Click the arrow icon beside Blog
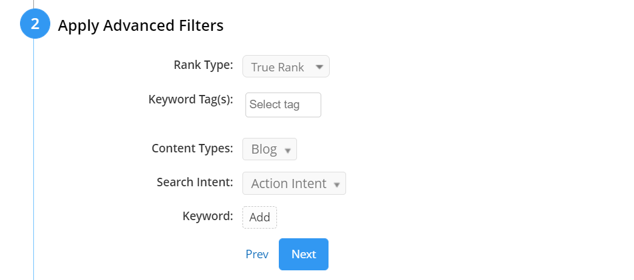This screenshot has width=634, height=280. (287, 150)
